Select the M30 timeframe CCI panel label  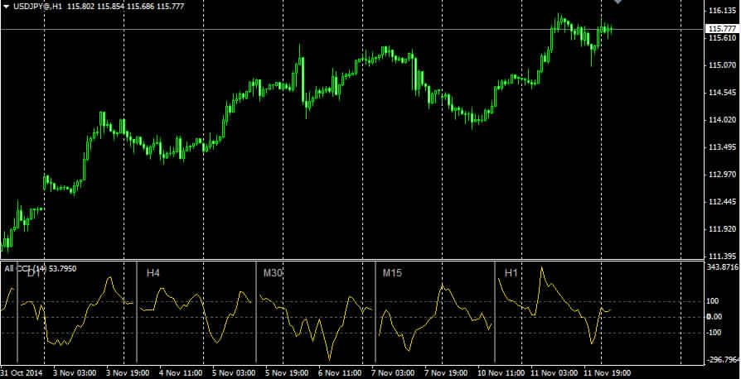click(274, 272)
